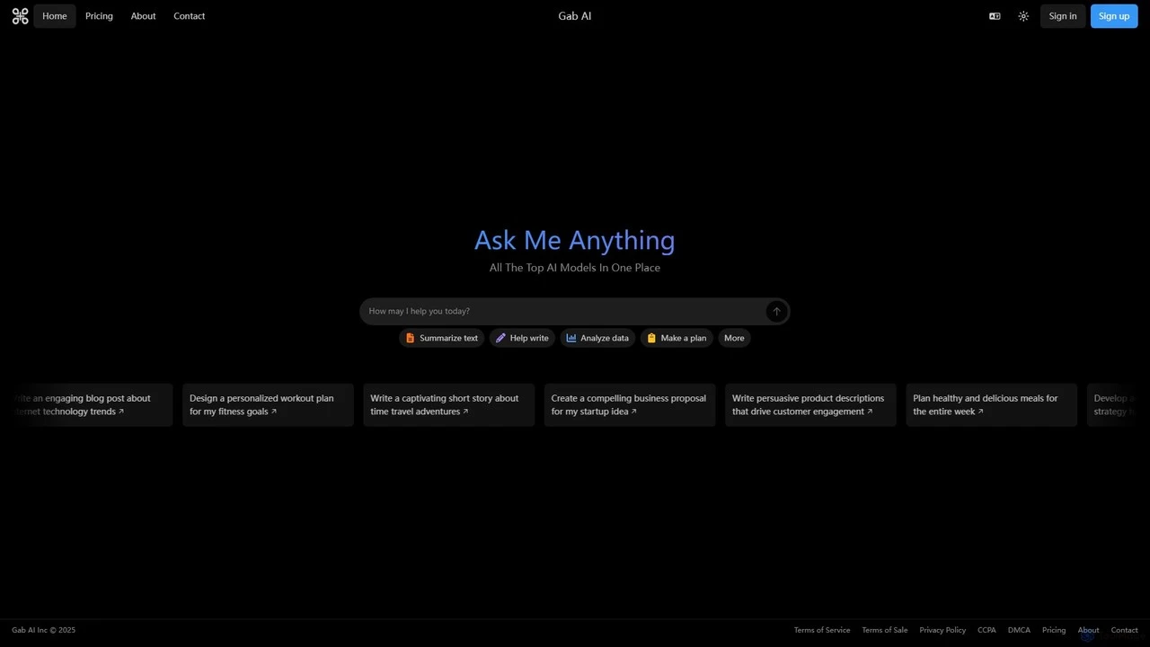The height and width of the screenshot is (647, 1150).
Task: Select the Help write chip
Action: [522, 338]
